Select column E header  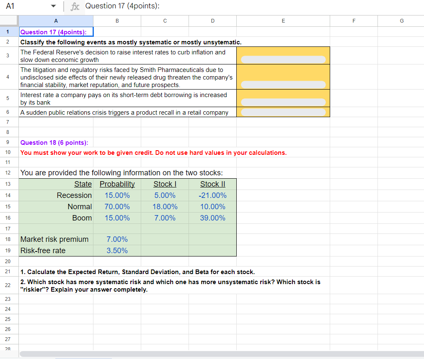coord(283,21)
